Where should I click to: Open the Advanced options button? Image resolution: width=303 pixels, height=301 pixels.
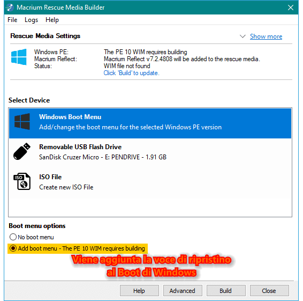[x=183, y=291]
